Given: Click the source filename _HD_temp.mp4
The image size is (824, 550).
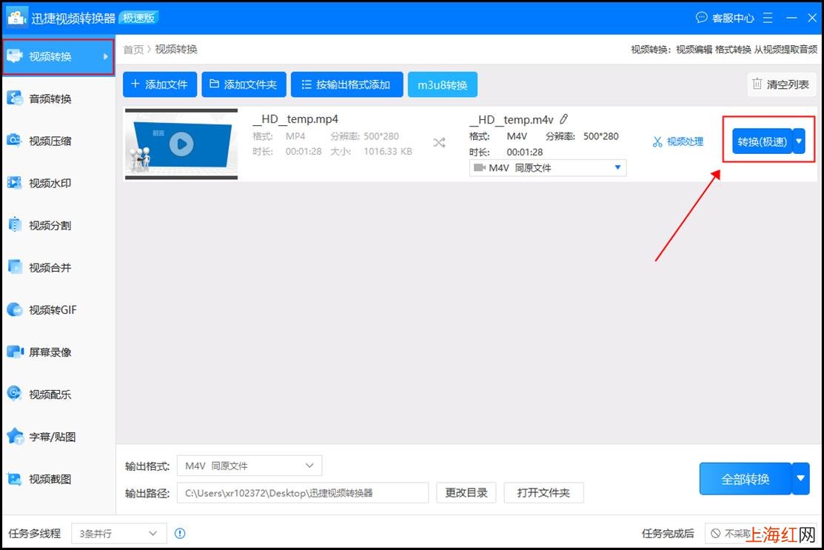Looking at the screenshot, I should [x=295, y=119].
